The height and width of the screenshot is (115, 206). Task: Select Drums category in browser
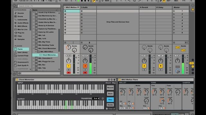tap(20, 16)
